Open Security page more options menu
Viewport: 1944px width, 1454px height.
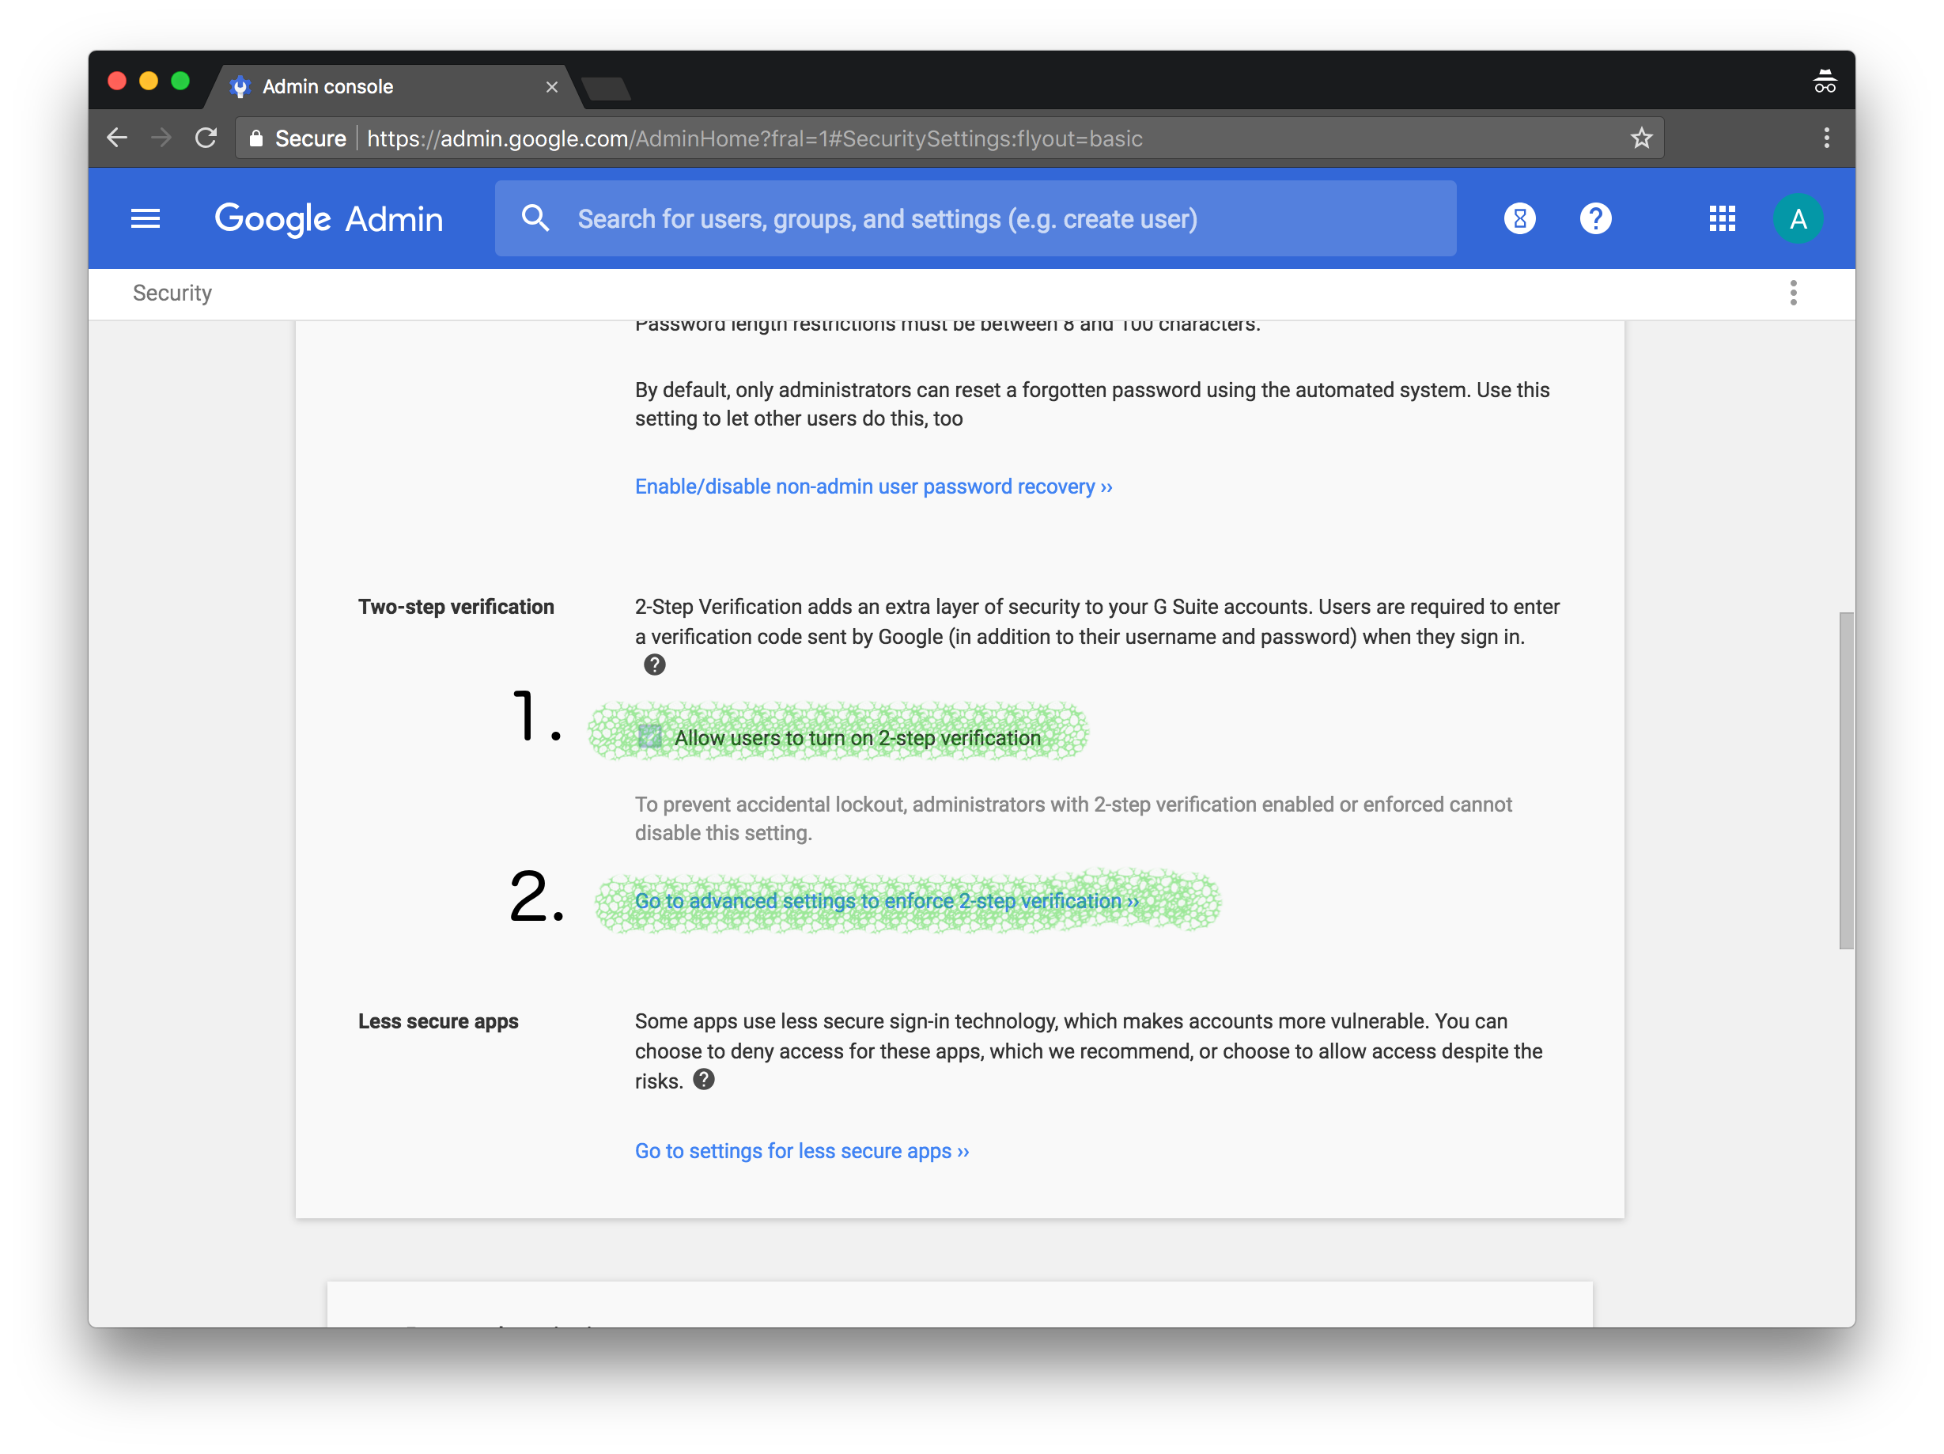pos(1793,293)
